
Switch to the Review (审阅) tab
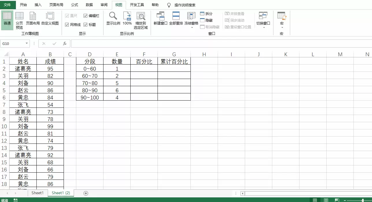(104, 5)
